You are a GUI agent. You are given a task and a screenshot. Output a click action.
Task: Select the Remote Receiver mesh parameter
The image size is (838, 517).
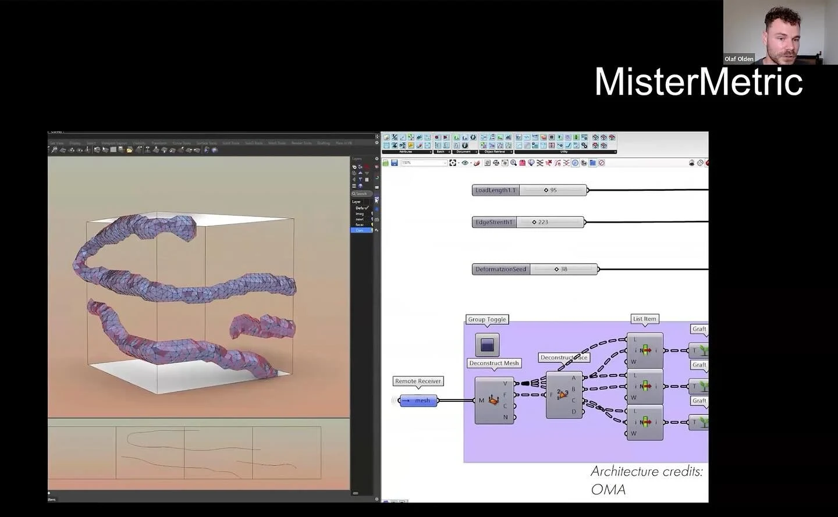418,401
